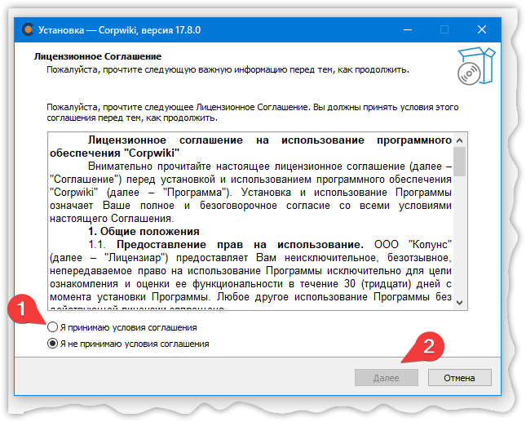The width and height of the screenshot is (526, 422).
Task: Click the "Установка — Corpwiki" title bar text
Action: (x=122, y=29)
